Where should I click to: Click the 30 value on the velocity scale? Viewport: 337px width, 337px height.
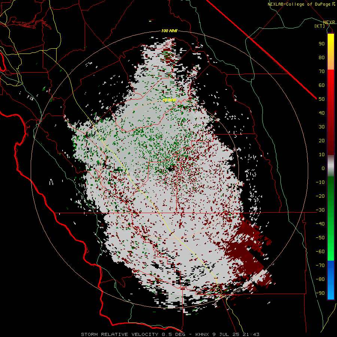(x=322, y=127)
